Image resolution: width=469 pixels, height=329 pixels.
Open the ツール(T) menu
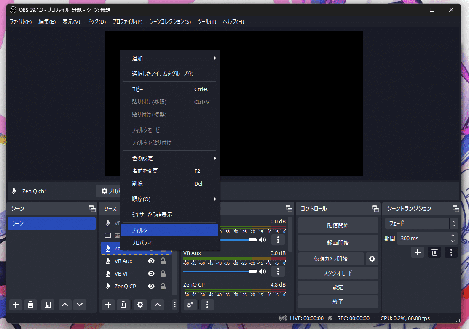206,21
